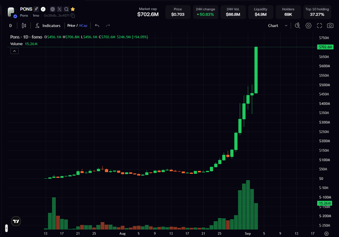Open the token website globe icon
Image resolution: width=339 pixels, height=237 pixels.
52,9
